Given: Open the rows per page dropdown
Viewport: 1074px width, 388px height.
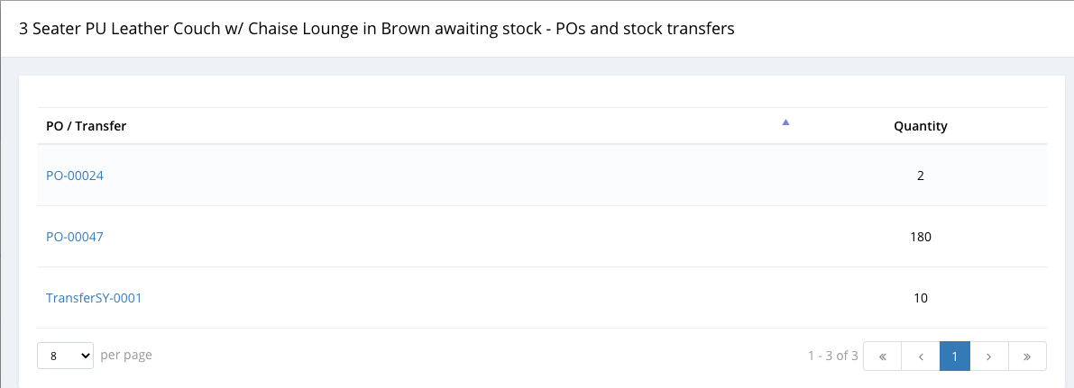Looking at the screenshot, I should (x=65, y=356).
